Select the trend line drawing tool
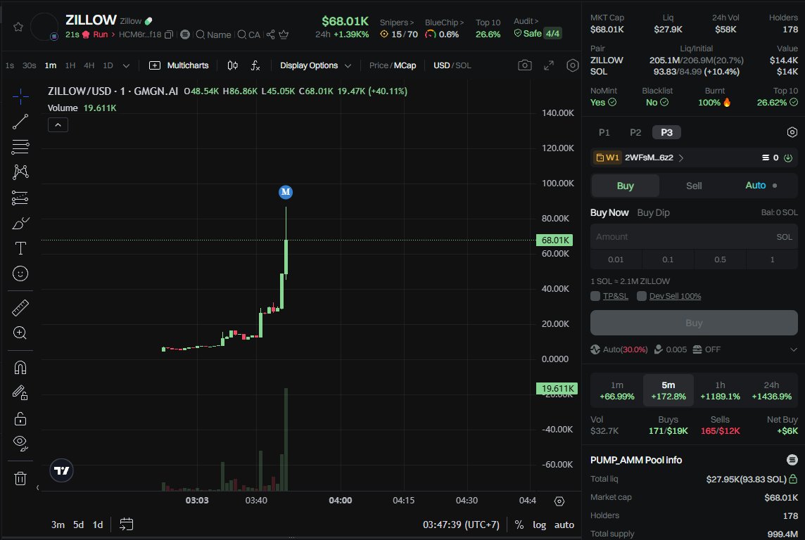Screen dimensions: 805x540 coord(20,122)
